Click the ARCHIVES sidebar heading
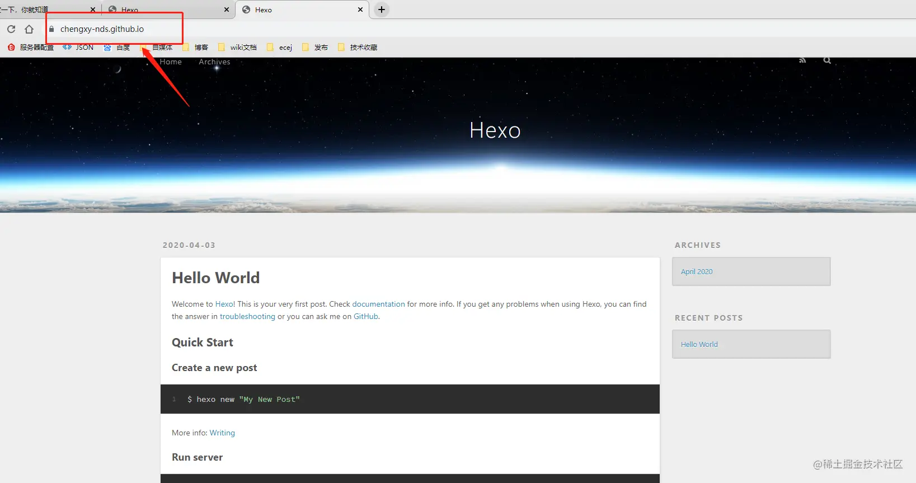The image size is (916, 483). click(x=698, y=245)
